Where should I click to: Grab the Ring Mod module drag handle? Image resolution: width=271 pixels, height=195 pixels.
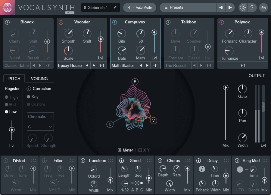[x=265, y=160]
